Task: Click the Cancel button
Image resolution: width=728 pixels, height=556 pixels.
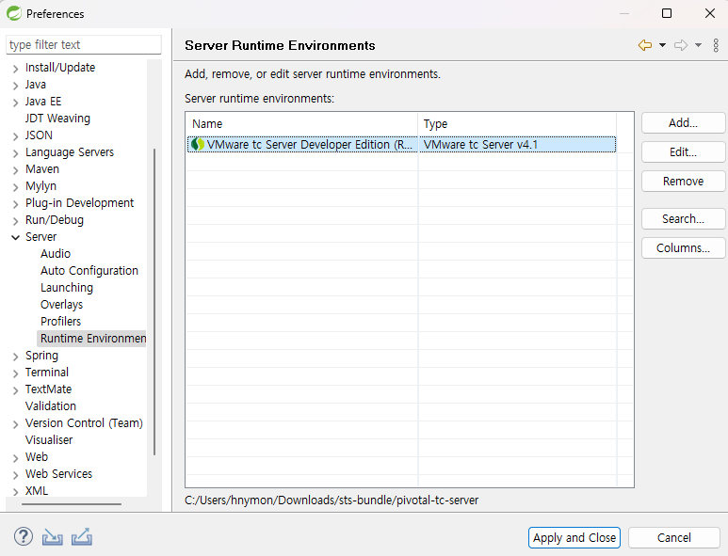Action: tap(674, 537)
